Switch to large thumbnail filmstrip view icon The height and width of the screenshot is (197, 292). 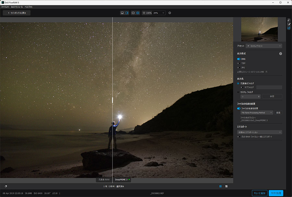[x=226, y=186]
